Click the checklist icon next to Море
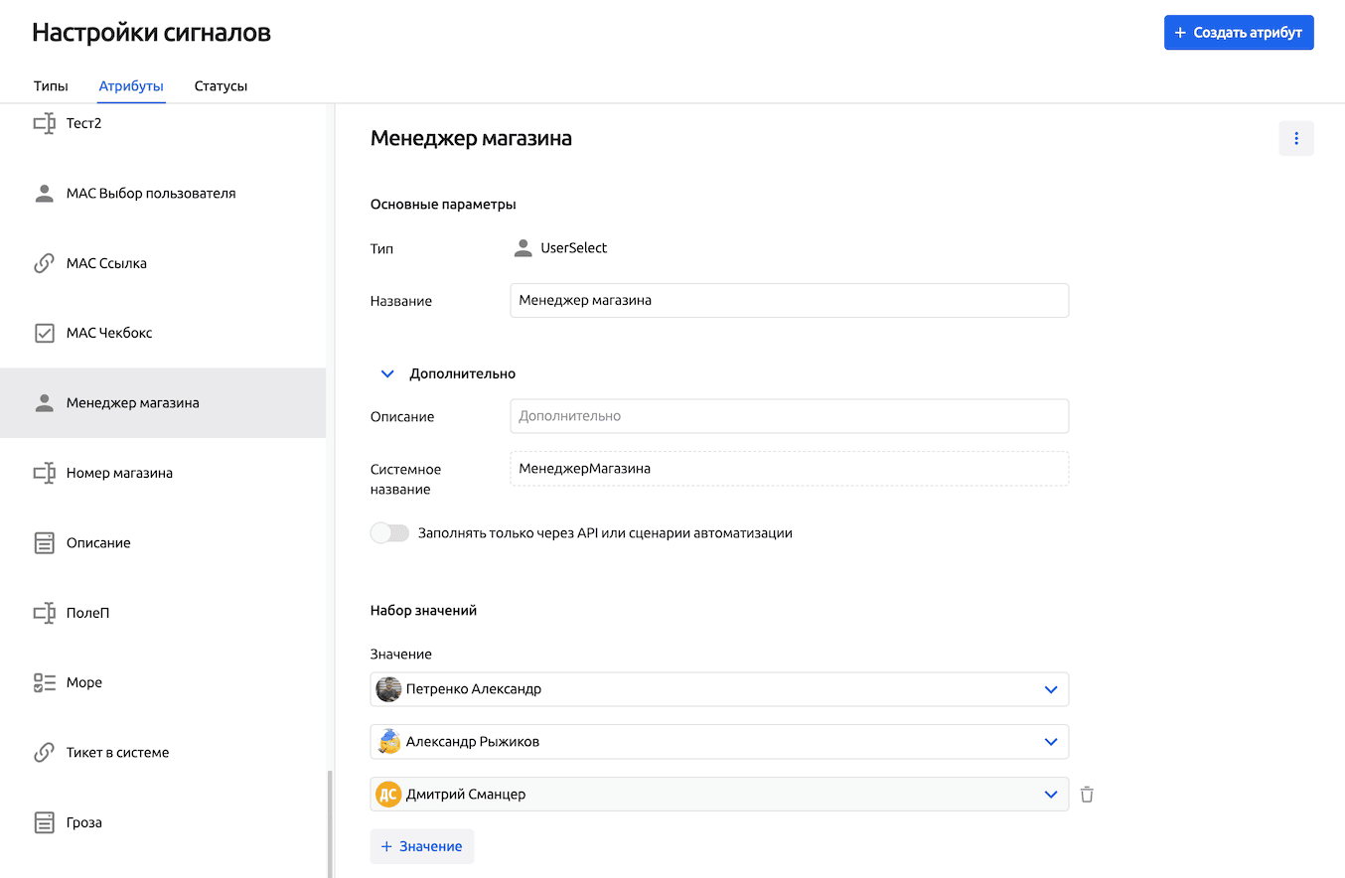 click(x=44, y=683)
